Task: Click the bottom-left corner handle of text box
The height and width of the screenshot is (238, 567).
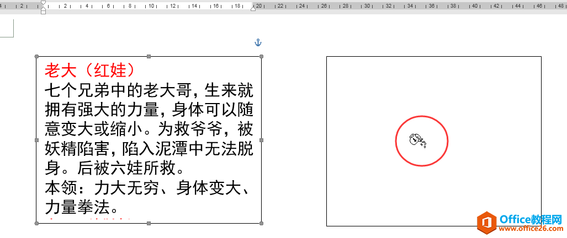Action: tap(36, 224)
